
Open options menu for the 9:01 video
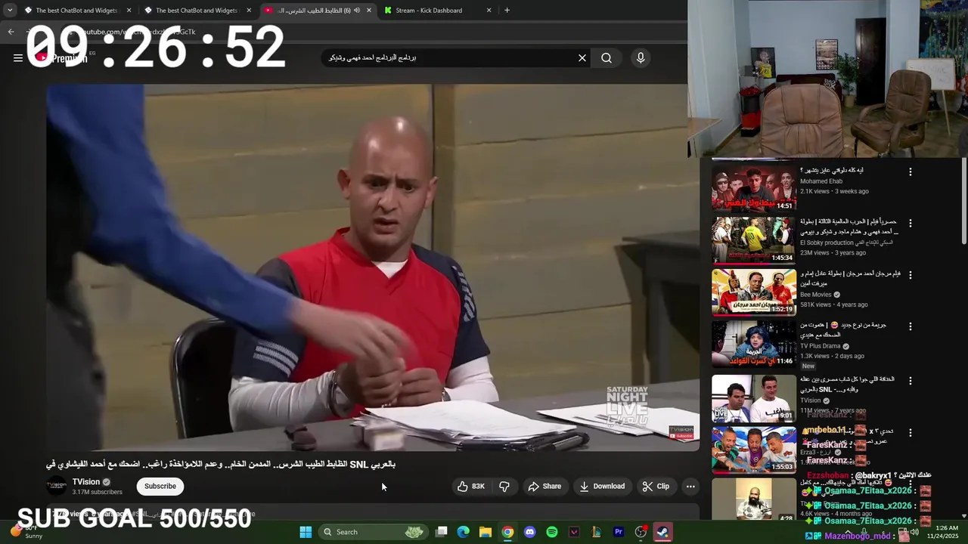pyautogui.click(x=911, y=381)
